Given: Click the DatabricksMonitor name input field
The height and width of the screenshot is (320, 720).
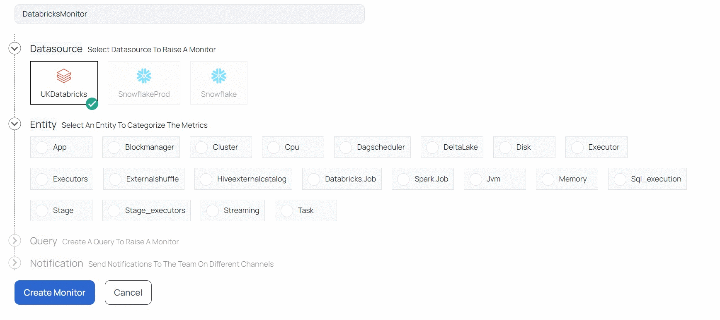Looking at the screenshot, I should pos(189,14).
